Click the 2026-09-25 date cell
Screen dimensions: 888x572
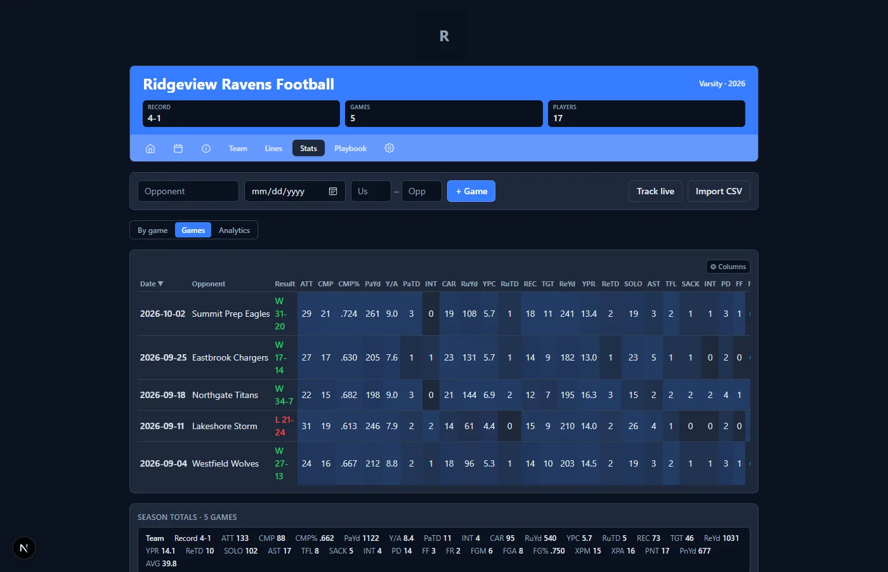pyautogui.click(x=163, y=357)
